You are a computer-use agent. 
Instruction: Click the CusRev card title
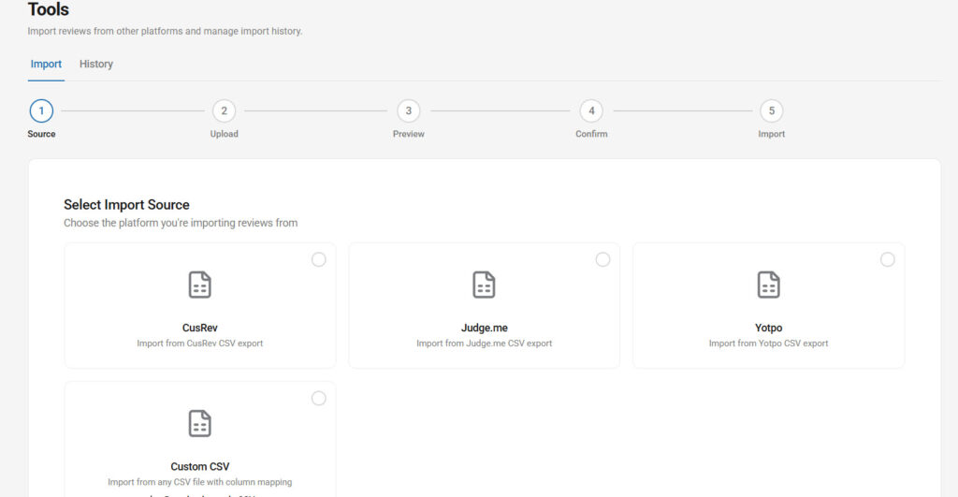tap(200, 328)
